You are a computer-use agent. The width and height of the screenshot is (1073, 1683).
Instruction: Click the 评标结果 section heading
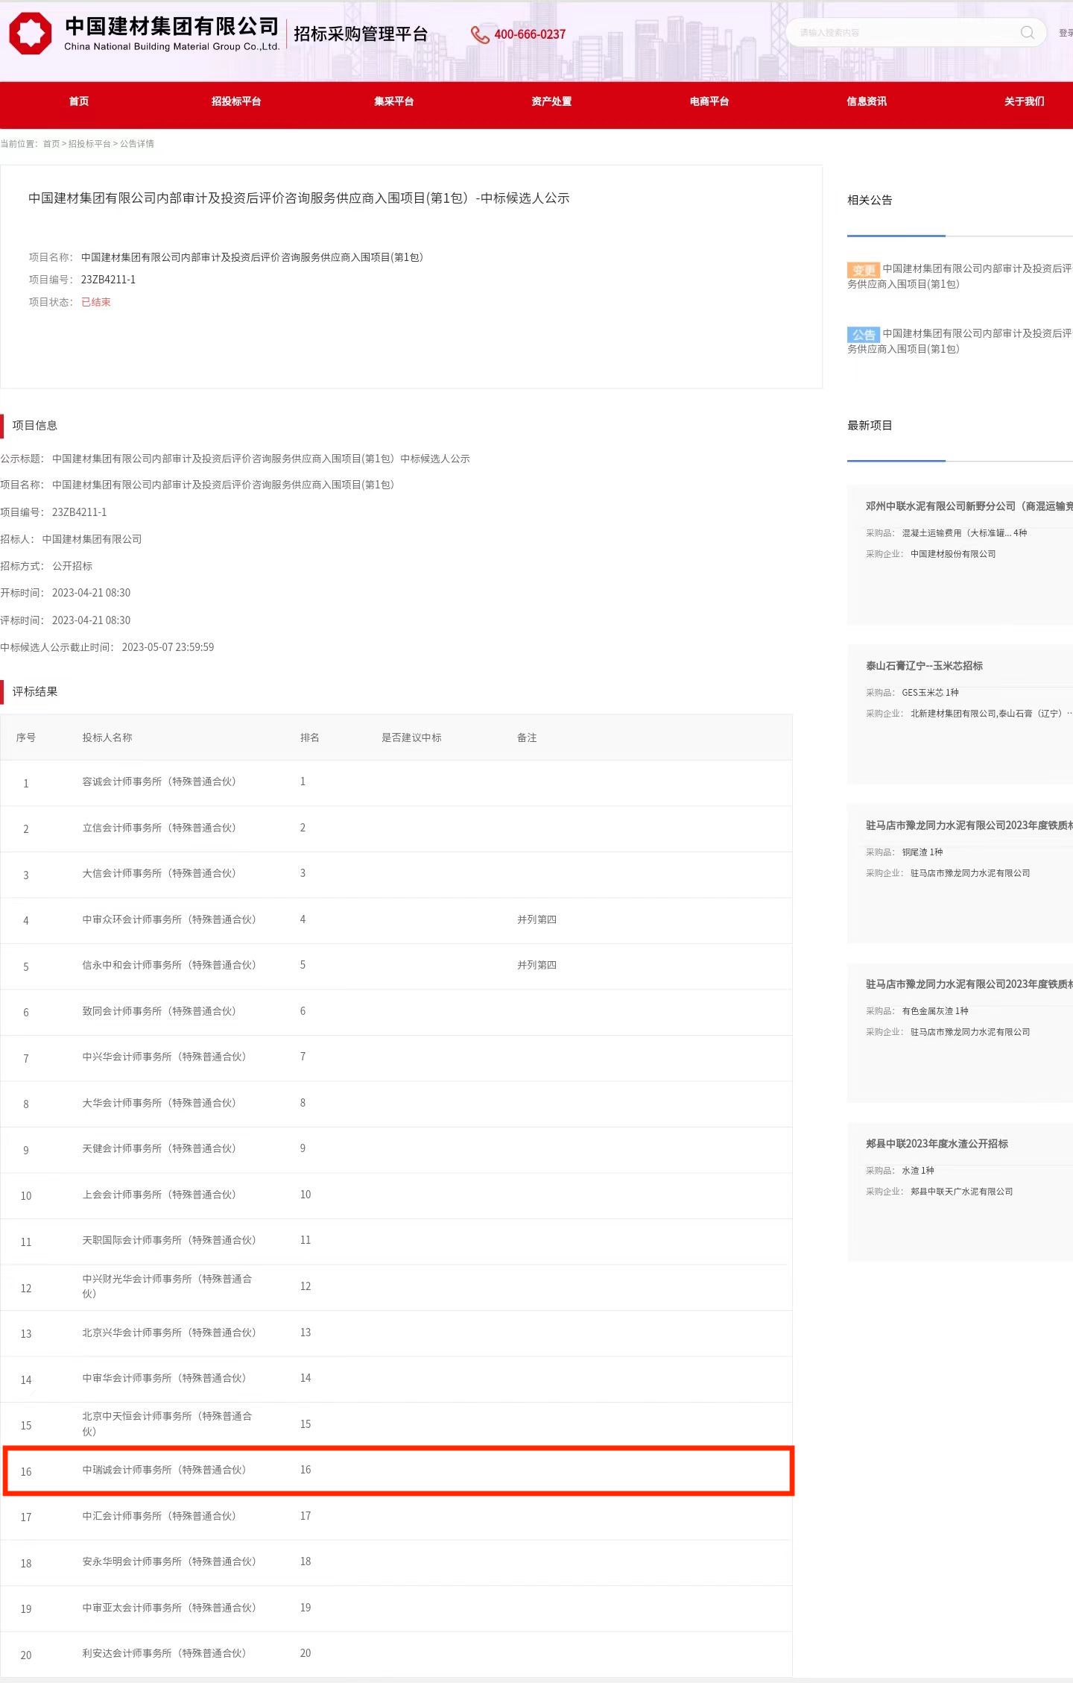pos(35,691)
